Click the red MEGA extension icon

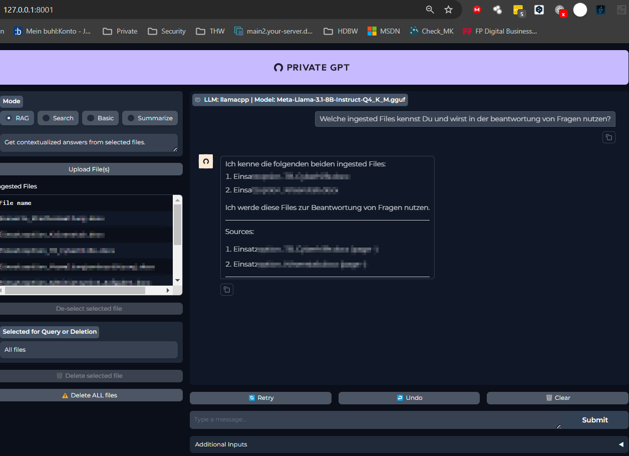(x=477, y=10)
